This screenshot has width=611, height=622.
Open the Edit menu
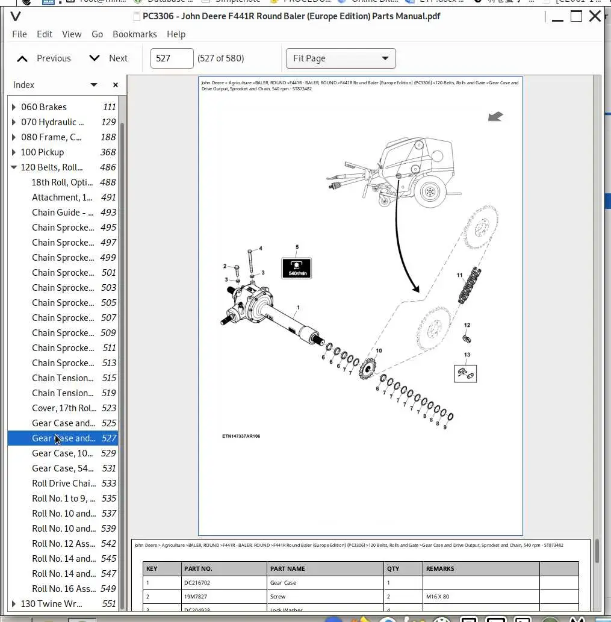(45, 34)
